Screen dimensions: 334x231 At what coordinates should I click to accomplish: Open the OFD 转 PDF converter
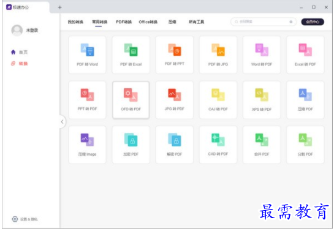131,100
